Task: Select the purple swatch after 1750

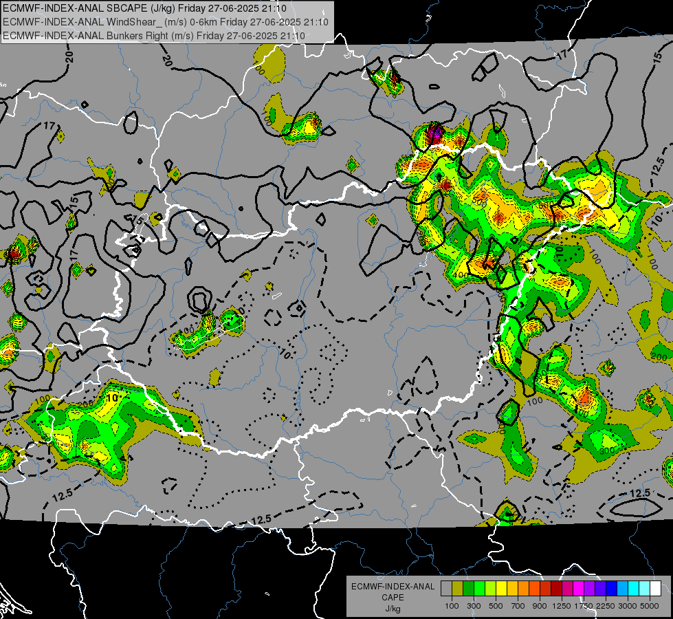Action: (589, 589)
